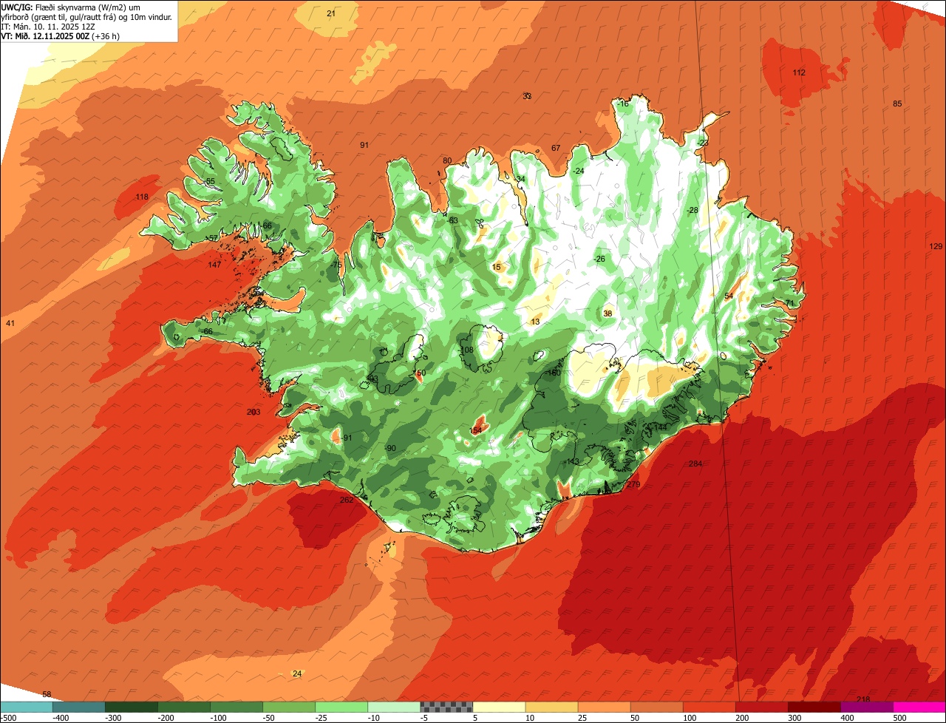Select the dark maroon 300 to 400 swatch

pyautogui.click(x=814, y=706)
